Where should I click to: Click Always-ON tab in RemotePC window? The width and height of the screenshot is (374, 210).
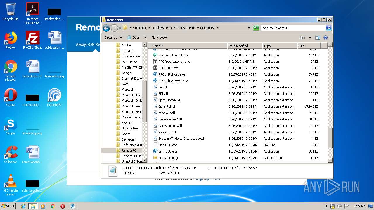pyautogui.click(x=88, y=45)
